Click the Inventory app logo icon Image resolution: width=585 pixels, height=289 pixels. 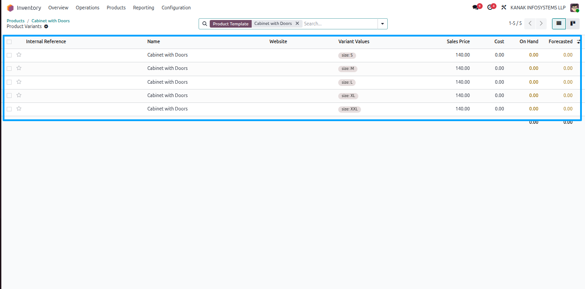click(10, 8)
